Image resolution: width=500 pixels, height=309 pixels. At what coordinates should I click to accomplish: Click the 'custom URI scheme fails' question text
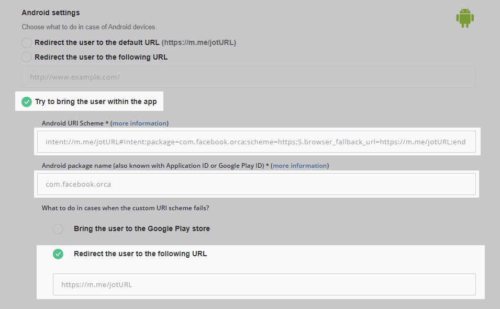pyautogui.click(x=125, y=208)
